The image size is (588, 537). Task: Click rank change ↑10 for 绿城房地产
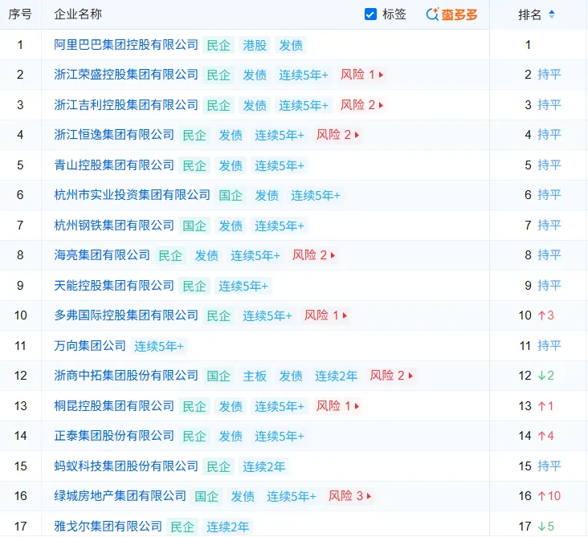pyautogui.click(x=549, y=496)
